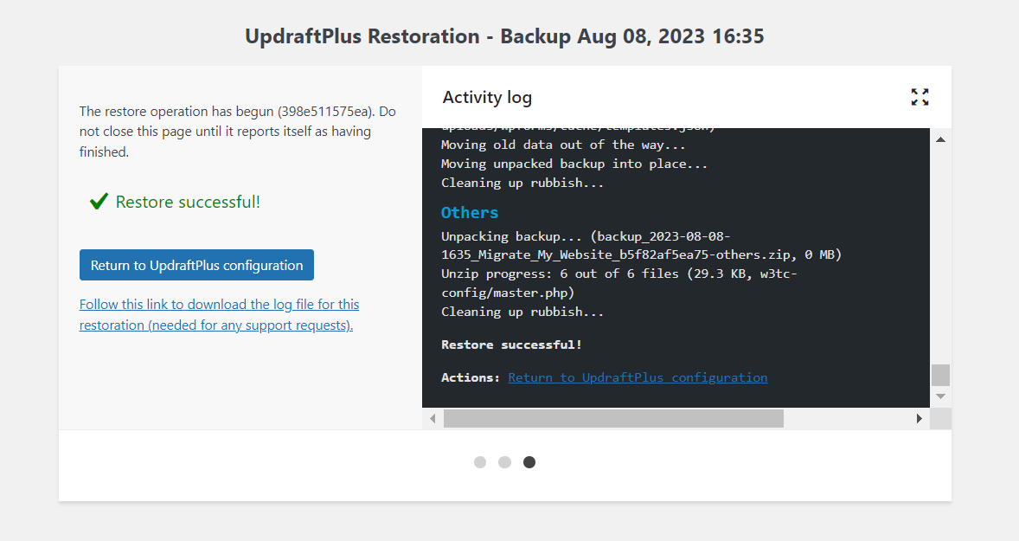This screenshot has height=541, width=1019.
Task: Select the first carousel dot indicator
Action: (480, 462)
